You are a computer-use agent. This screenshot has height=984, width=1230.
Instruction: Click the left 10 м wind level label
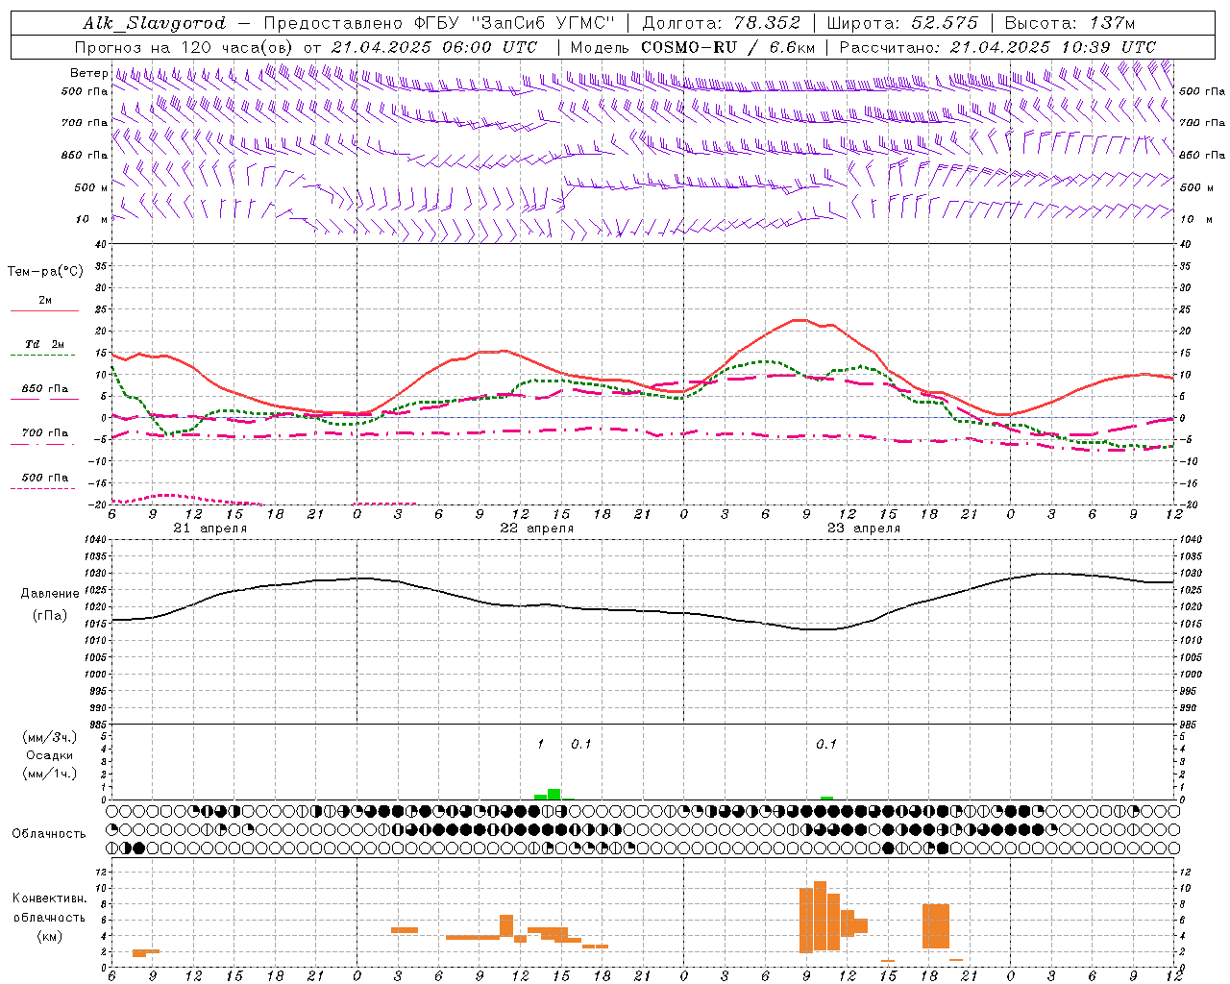tap(91, 220)
